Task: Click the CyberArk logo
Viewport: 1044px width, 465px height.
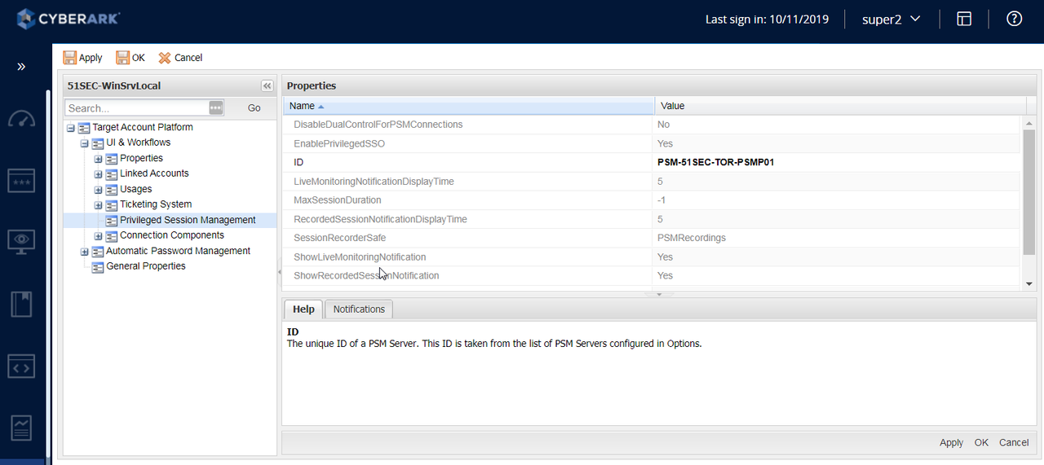Action: point(68,18)
